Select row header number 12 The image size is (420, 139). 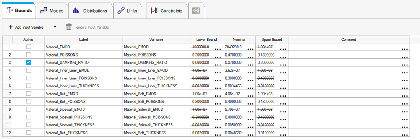point(7,133)
